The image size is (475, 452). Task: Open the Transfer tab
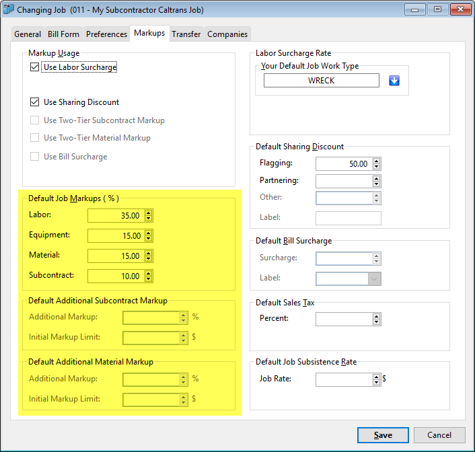point(186,34)
